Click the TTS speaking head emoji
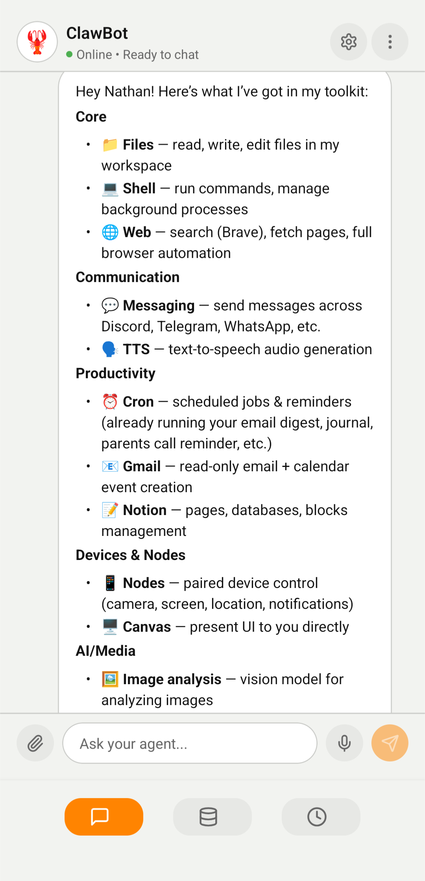Image resolution: width=425 pixels, height=881 pixels. [x=111, y=349]
